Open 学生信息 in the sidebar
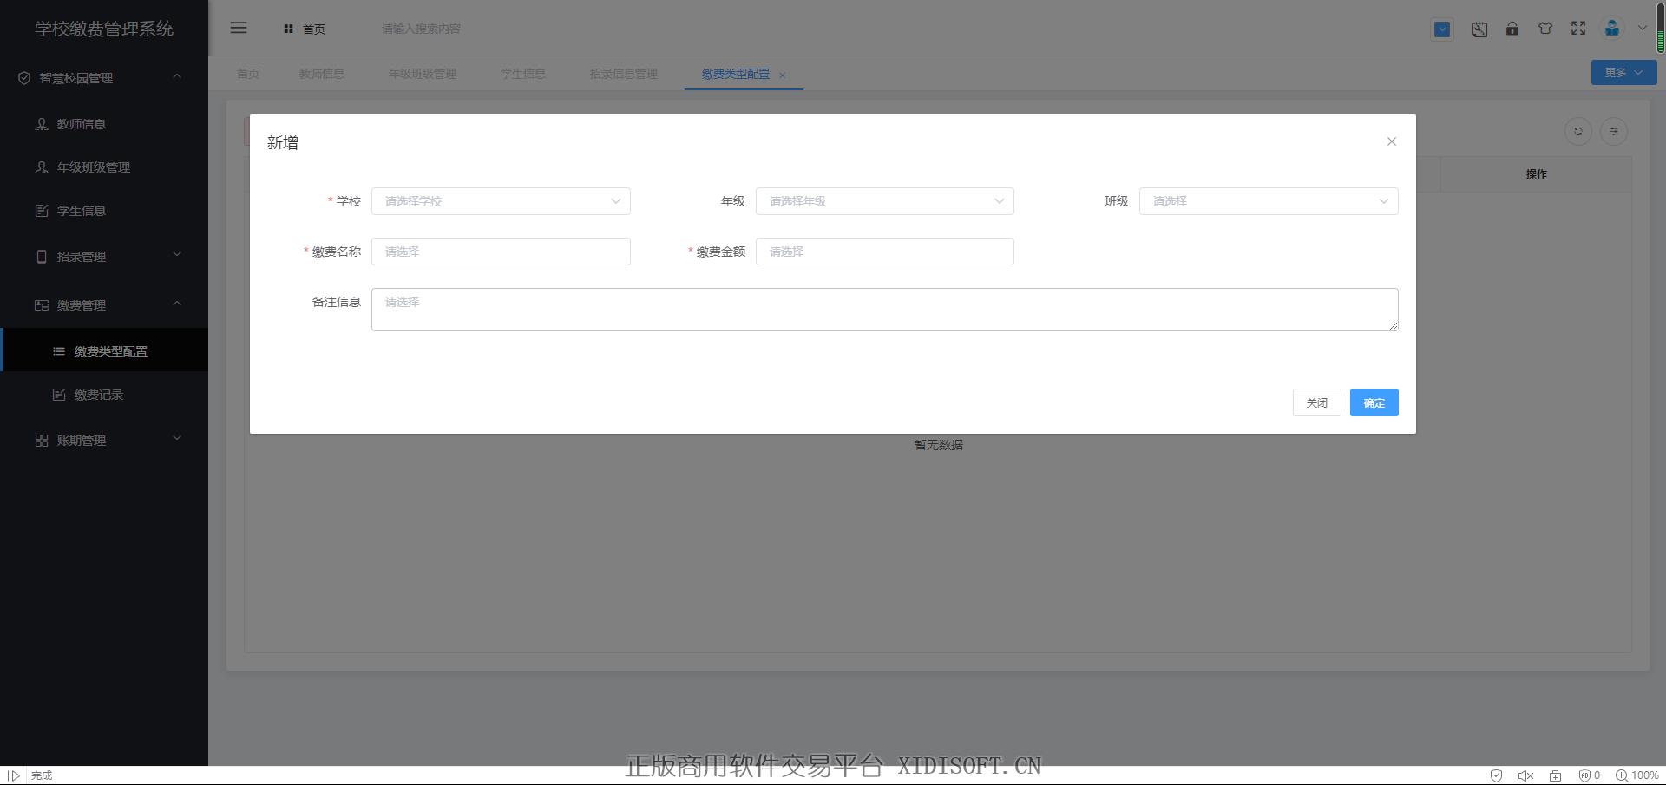This screenshot has height=785, width=1666. coord(104,211)
